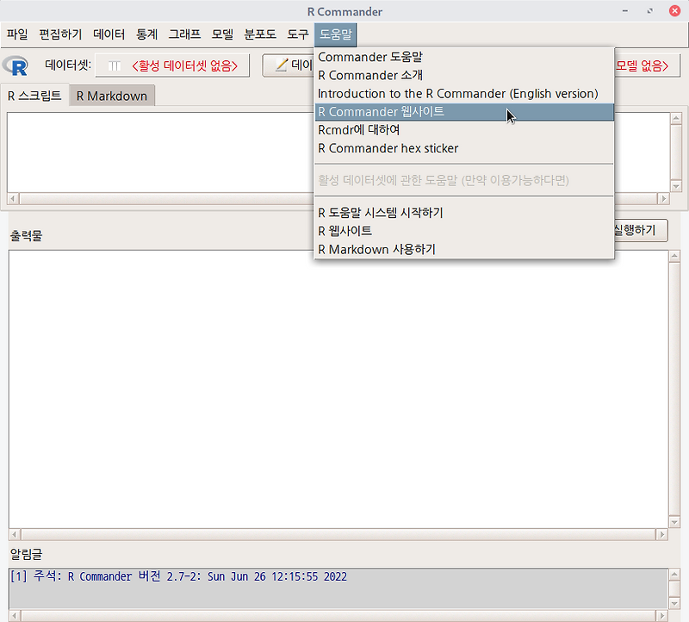
Task: Open R 웹사이트 from help menu
Action: (353, 231)
